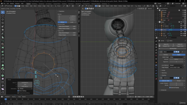
Task: Click the Toggle Stack button
Action: (179, 46)
